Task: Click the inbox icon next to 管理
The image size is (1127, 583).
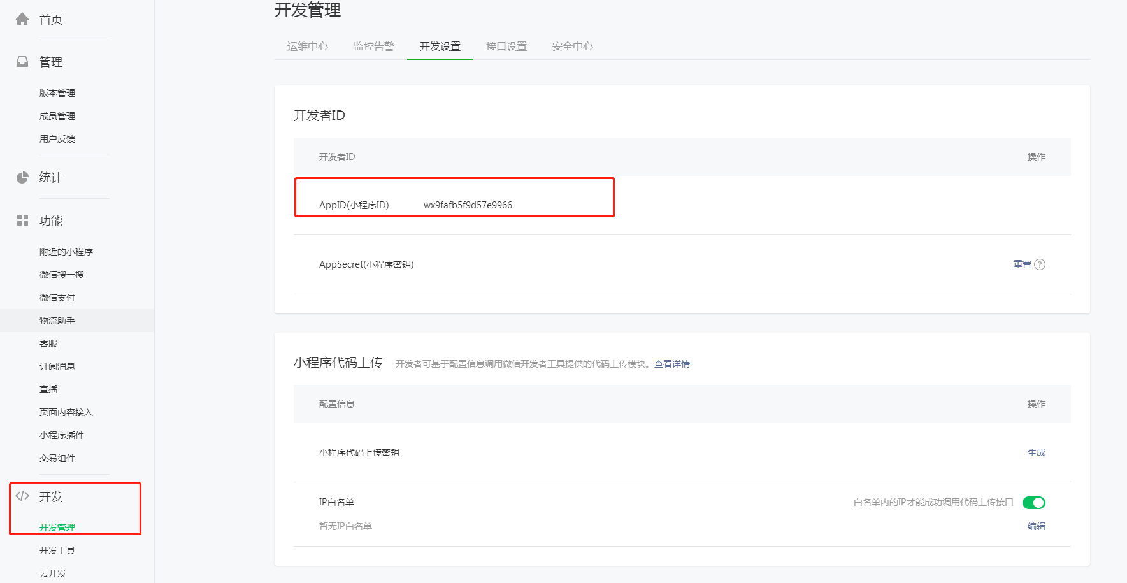Action: pyautogui.click(x=22, y=62)
